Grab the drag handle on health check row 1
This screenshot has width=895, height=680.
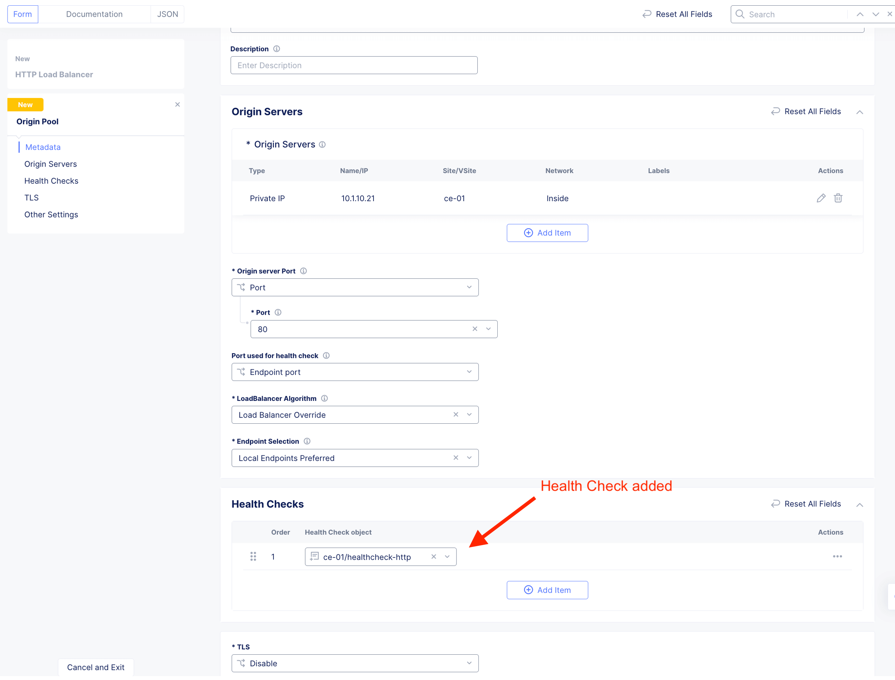pyautogui.click(x=253, y=556)
